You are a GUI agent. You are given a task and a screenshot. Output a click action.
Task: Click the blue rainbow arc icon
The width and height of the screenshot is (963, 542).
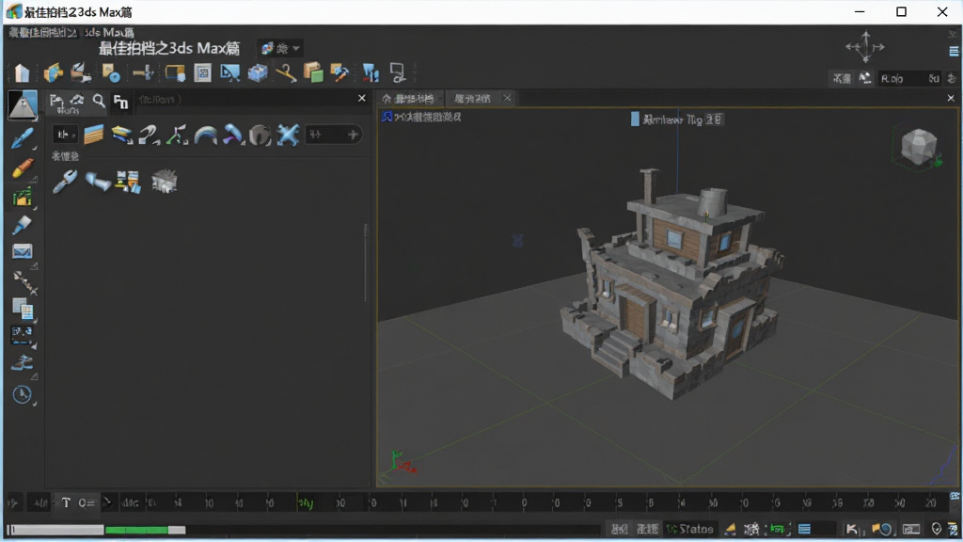coord(206,135)
